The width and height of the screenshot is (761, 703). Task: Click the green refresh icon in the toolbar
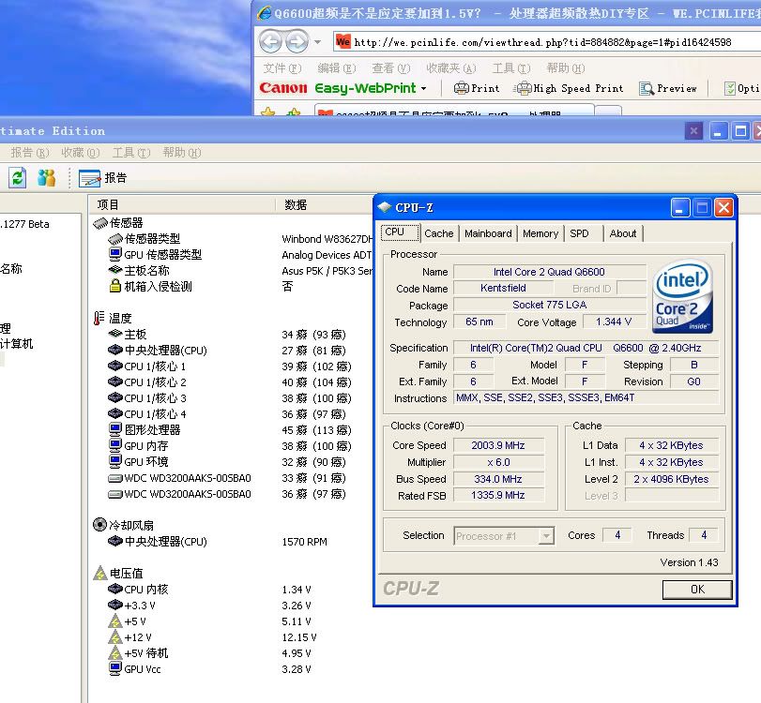[17, 177]
